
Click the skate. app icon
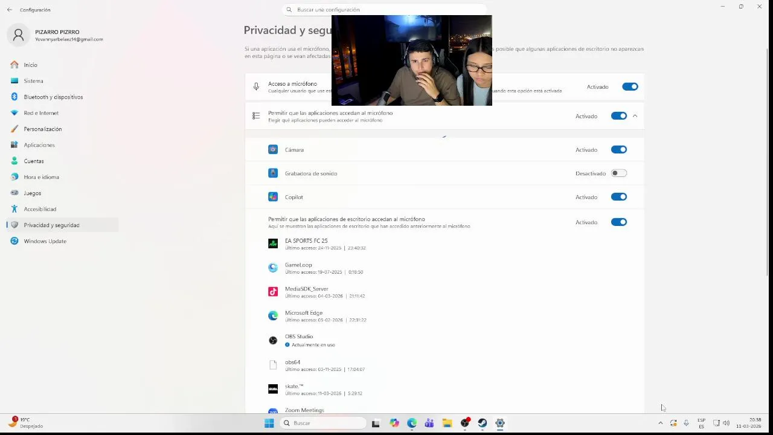273,389
